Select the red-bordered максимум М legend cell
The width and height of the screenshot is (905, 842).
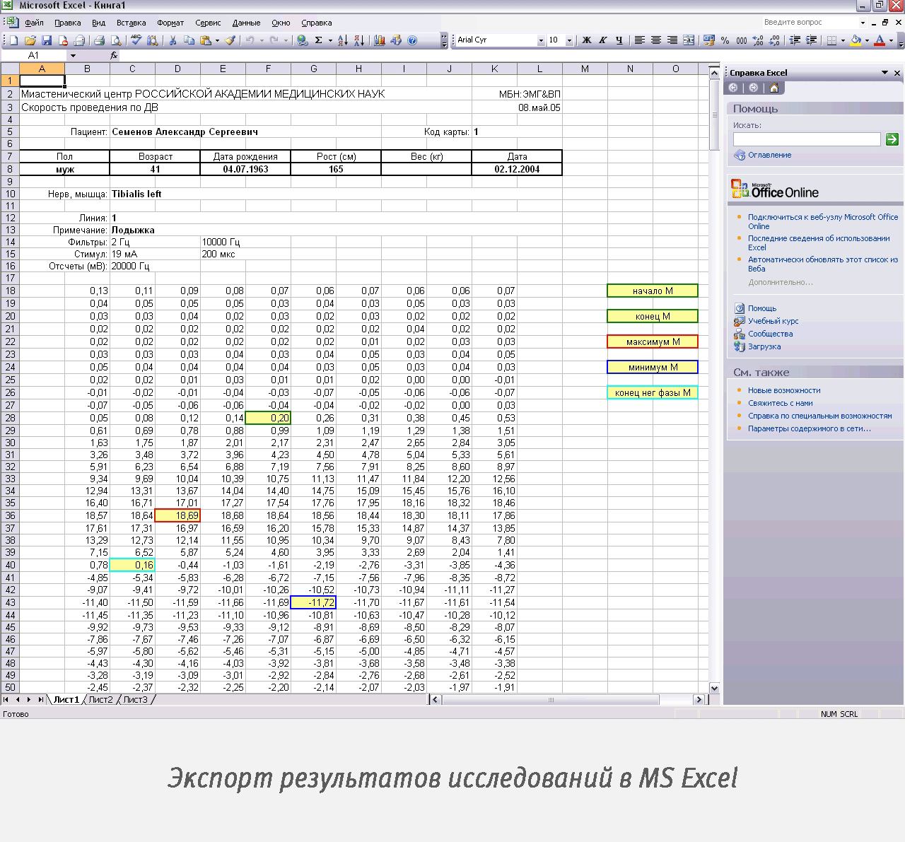[653, 341]
